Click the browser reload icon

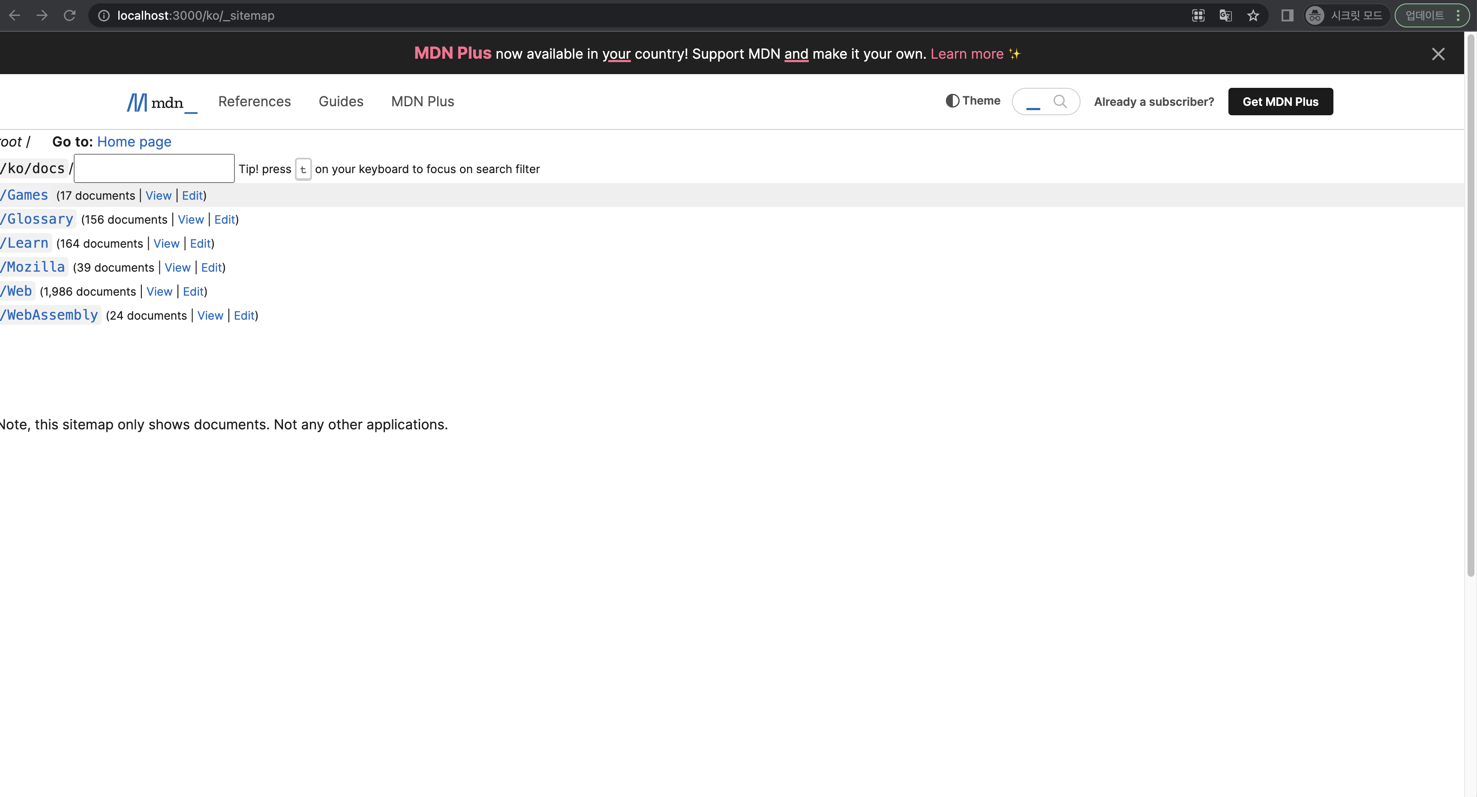point(69,15)
